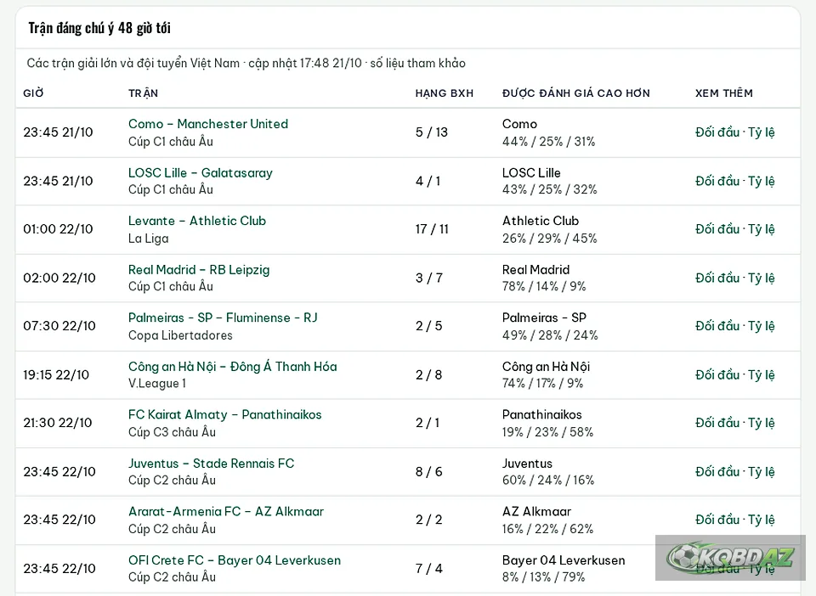Open Công an Hà Nội – Đông Á Thanh Hóa match
Viewport: 816px width, 596px height.
233,366
